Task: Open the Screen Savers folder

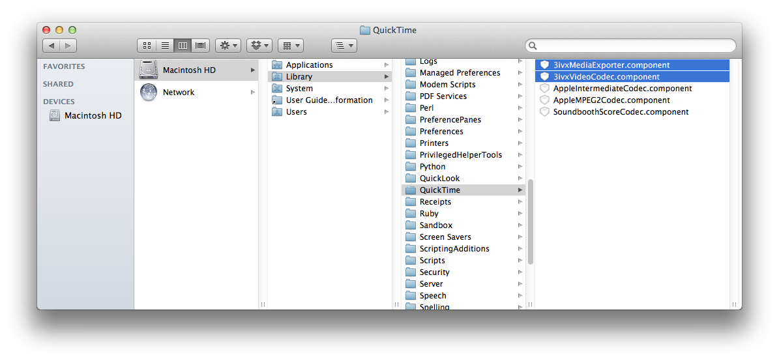Action: [445, 237]
